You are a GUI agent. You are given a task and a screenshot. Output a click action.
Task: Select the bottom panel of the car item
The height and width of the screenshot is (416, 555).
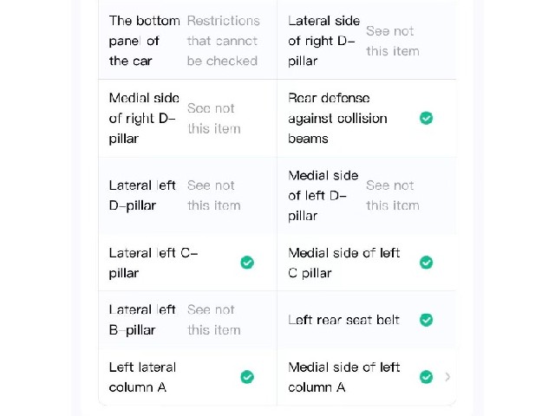145,41
